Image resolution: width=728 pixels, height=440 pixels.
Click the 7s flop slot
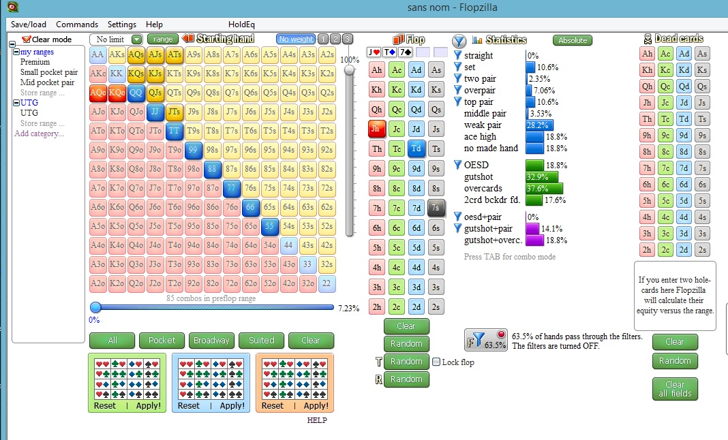(406, 52)
